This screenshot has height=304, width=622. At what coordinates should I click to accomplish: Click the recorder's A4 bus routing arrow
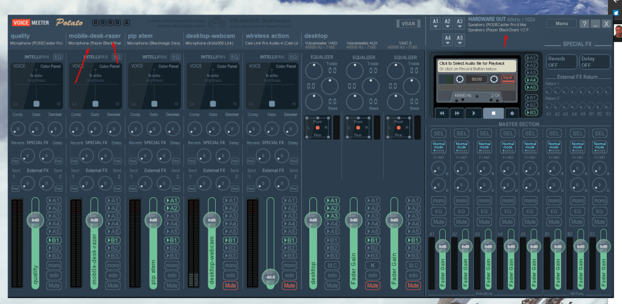[x=531, y=80]
